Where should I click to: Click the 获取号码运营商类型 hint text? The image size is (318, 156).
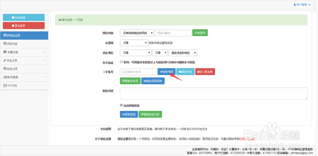pyautogui.click(x=160, y=43)
